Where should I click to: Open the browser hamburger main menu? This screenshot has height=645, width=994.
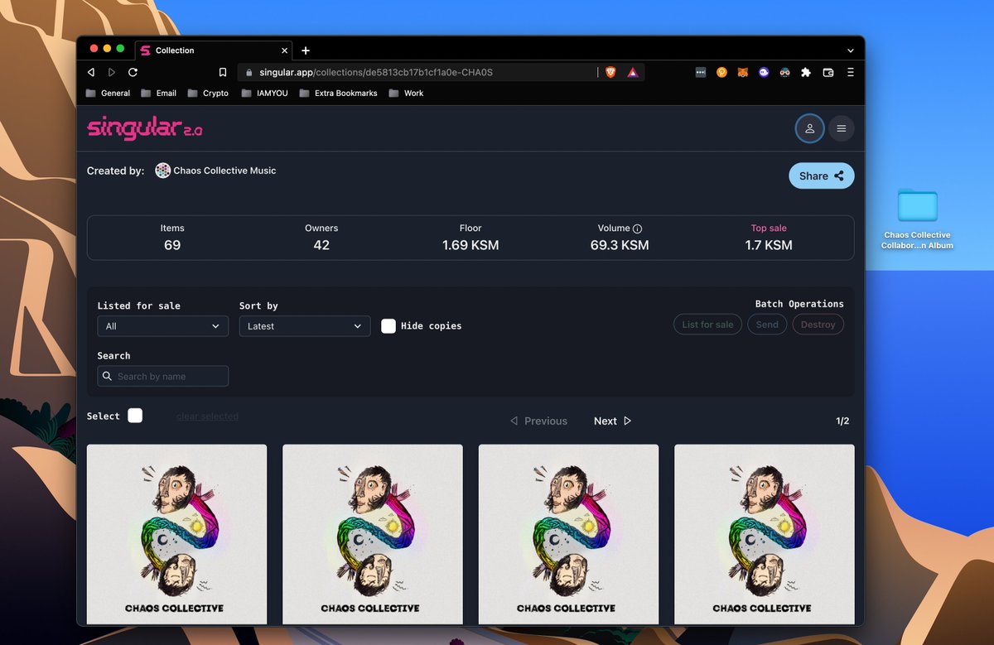pyautogui.click(x=850, y=73)
